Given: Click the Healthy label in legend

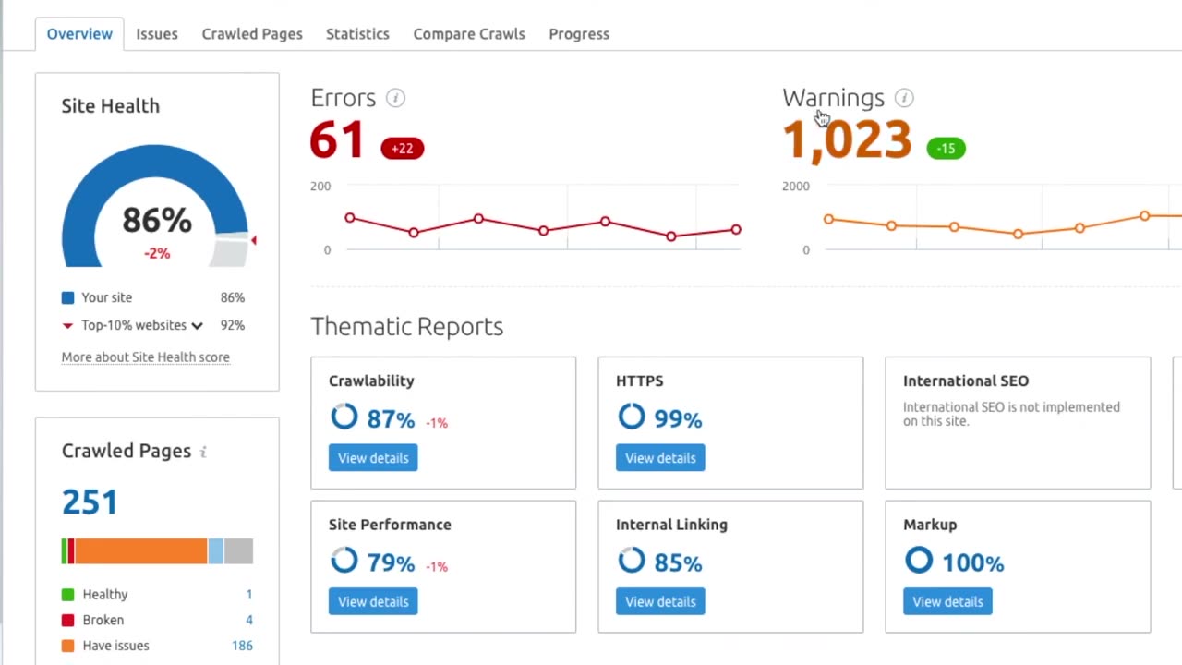Looking at the screenshot, I should (x=105, y=595).
